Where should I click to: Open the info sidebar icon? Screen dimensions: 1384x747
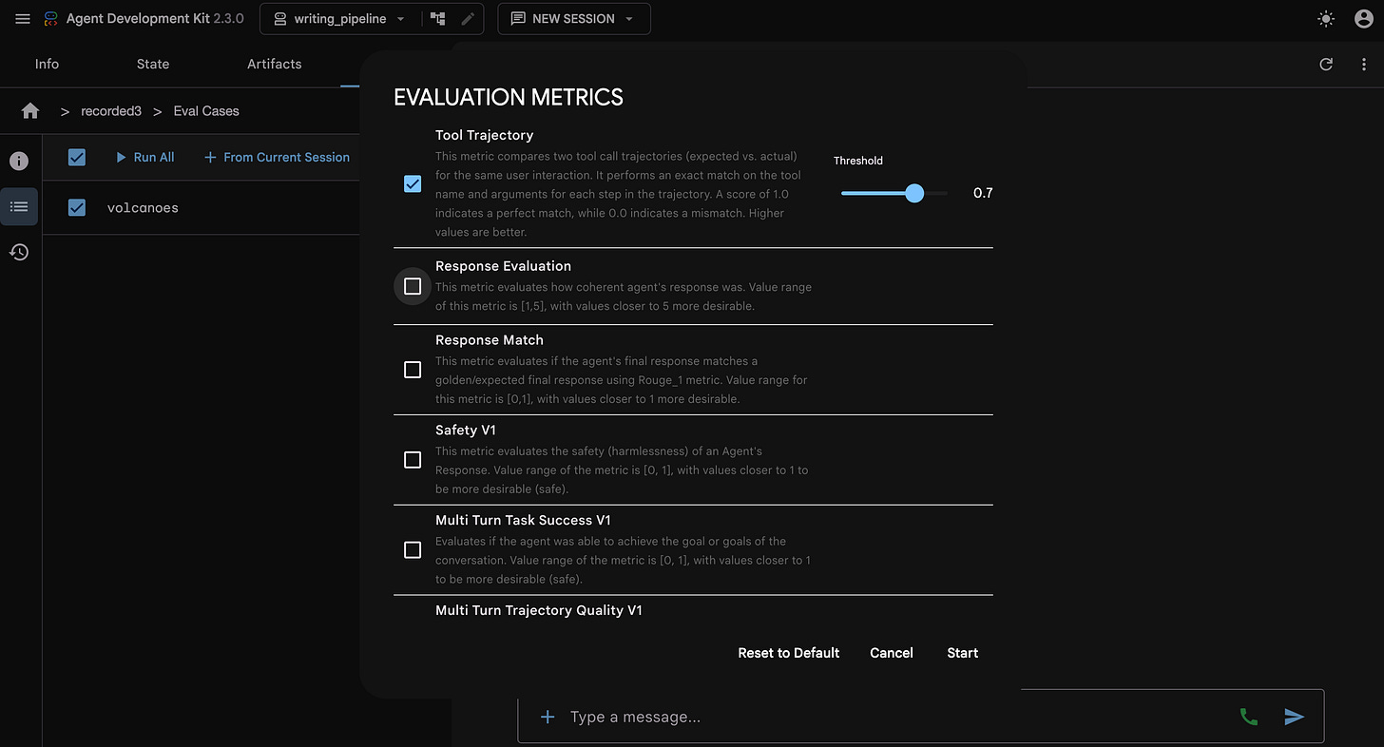click(19, 161)
